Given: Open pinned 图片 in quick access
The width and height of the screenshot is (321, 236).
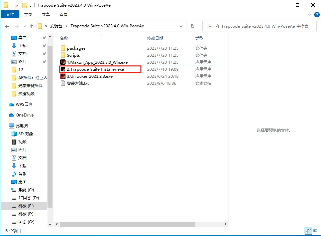Looking at the screenshot, I should [x=22, y=61].
